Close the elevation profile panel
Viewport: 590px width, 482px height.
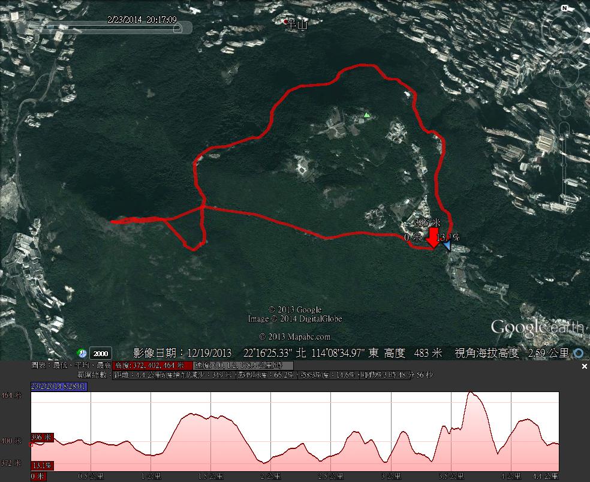(x=585, y=366)
